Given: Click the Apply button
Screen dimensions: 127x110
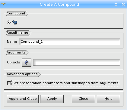Looking at the screenshot, I should [52, 99].
